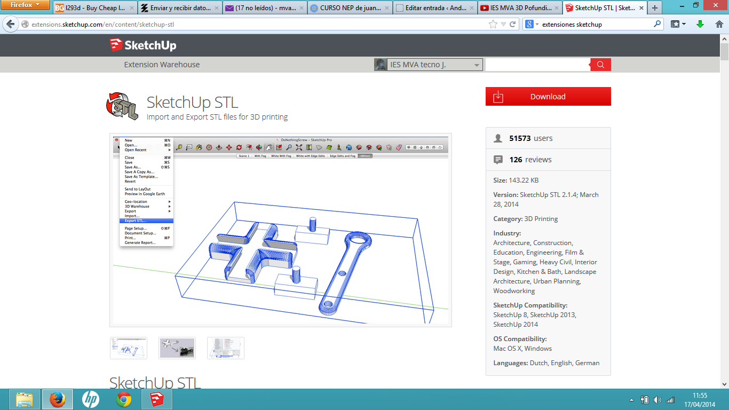Switch to the I293d - Buy Cheap tab

point(94,8)
